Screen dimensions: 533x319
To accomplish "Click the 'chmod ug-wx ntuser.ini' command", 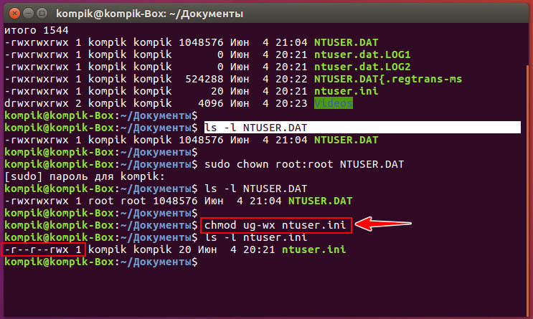I will (275, 225).
